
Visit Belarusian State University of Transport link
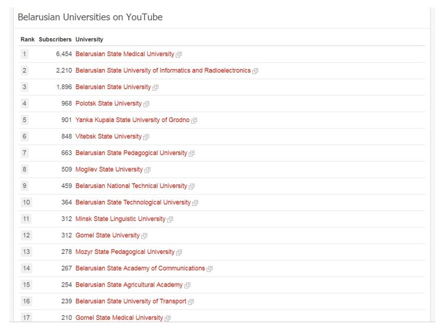(131, 301)
